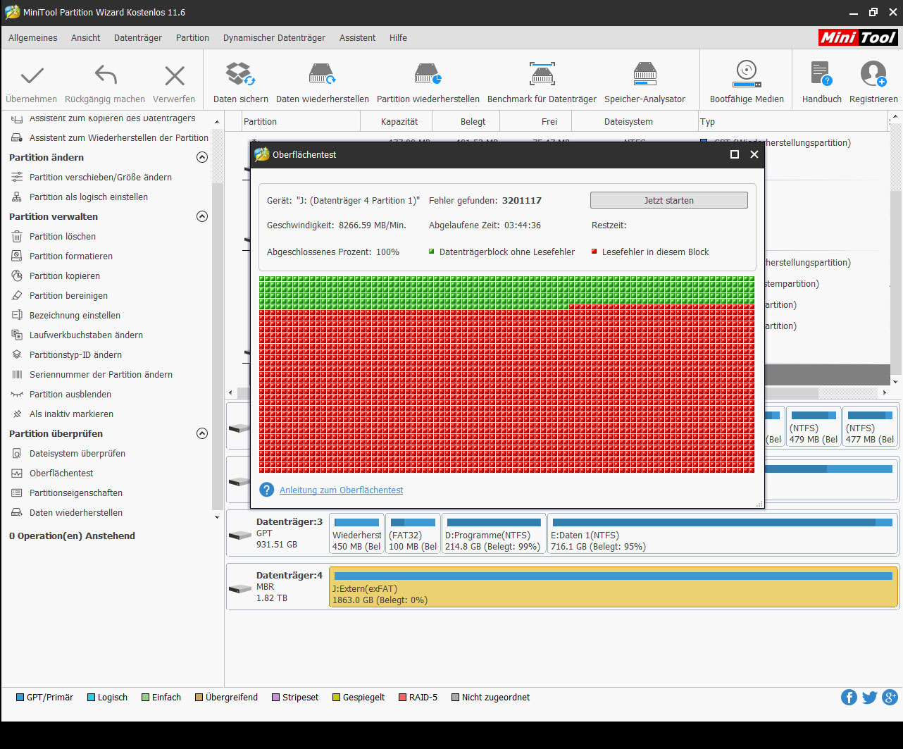Open the Ansicht menu
This screenshot has width=903, height=749.
[x=86, y=38]
